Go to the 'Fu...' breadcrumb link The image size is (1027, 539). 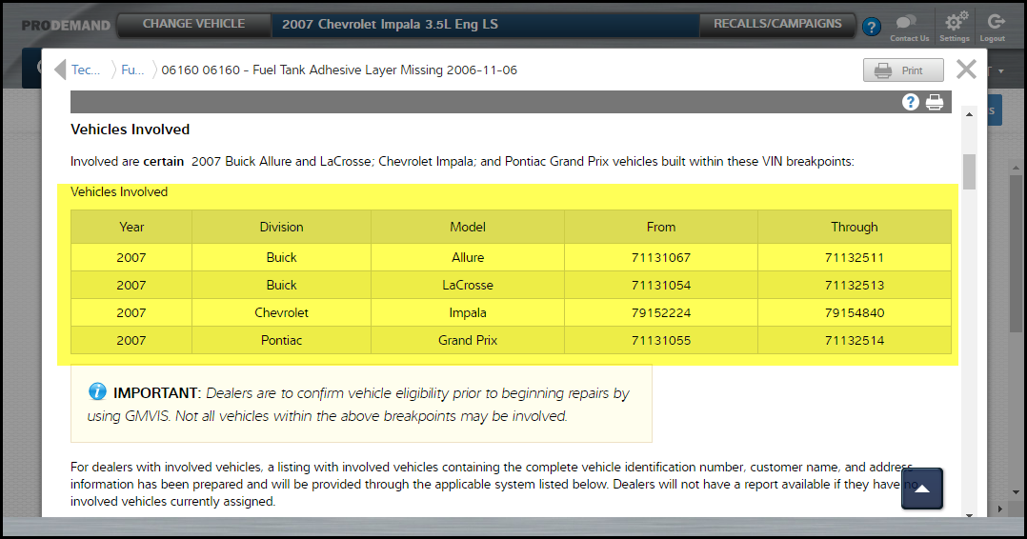[x=132, y=70]
